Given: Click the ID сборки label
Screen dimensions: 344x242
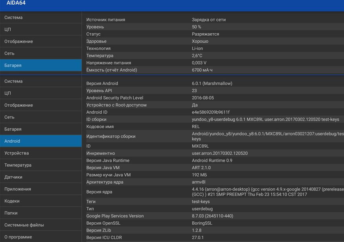Looking at the screenshot, I should (x=96, y=120).
